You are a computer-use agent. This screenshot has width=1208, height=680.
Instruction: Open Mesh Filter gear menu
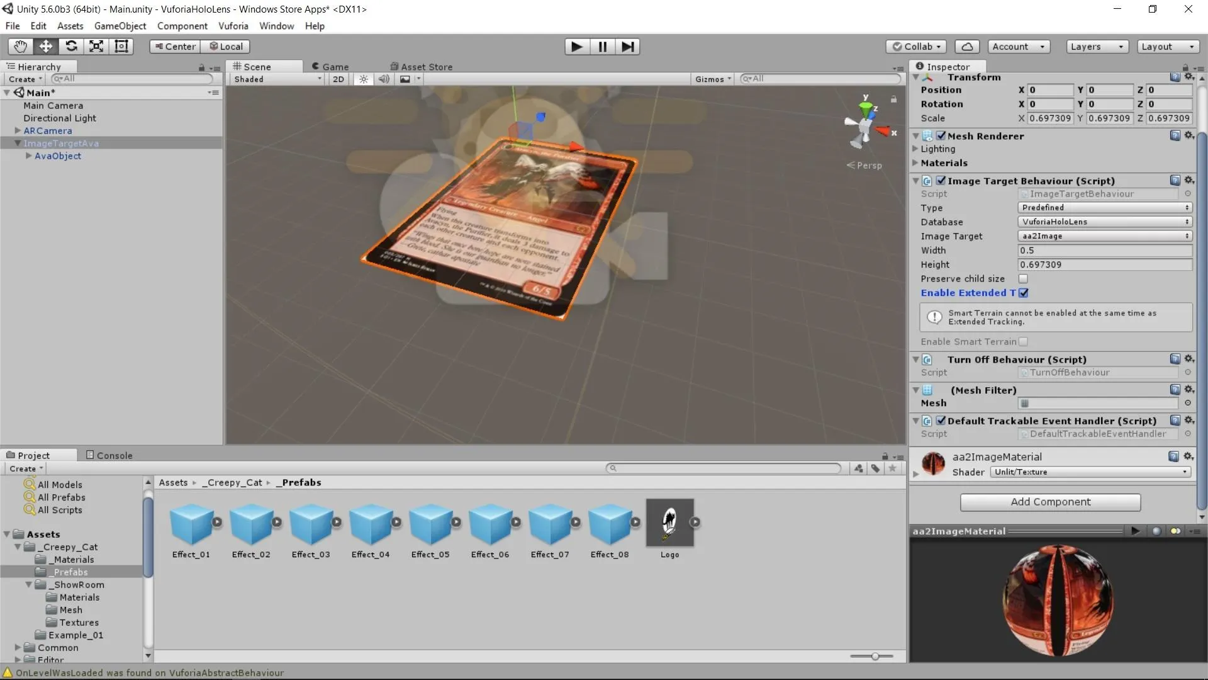(1189, 389)
